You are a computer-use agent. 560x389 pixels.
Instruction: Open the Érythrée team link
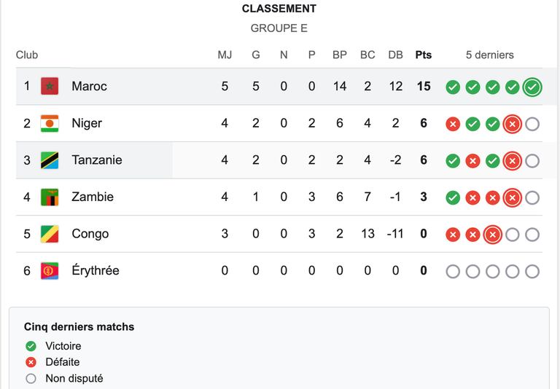point(96,270)
